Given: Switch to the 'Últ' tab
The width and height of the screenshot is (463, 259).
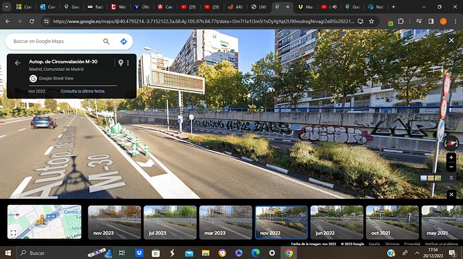Looking at the screenshot, I should [x=142, y=7].
